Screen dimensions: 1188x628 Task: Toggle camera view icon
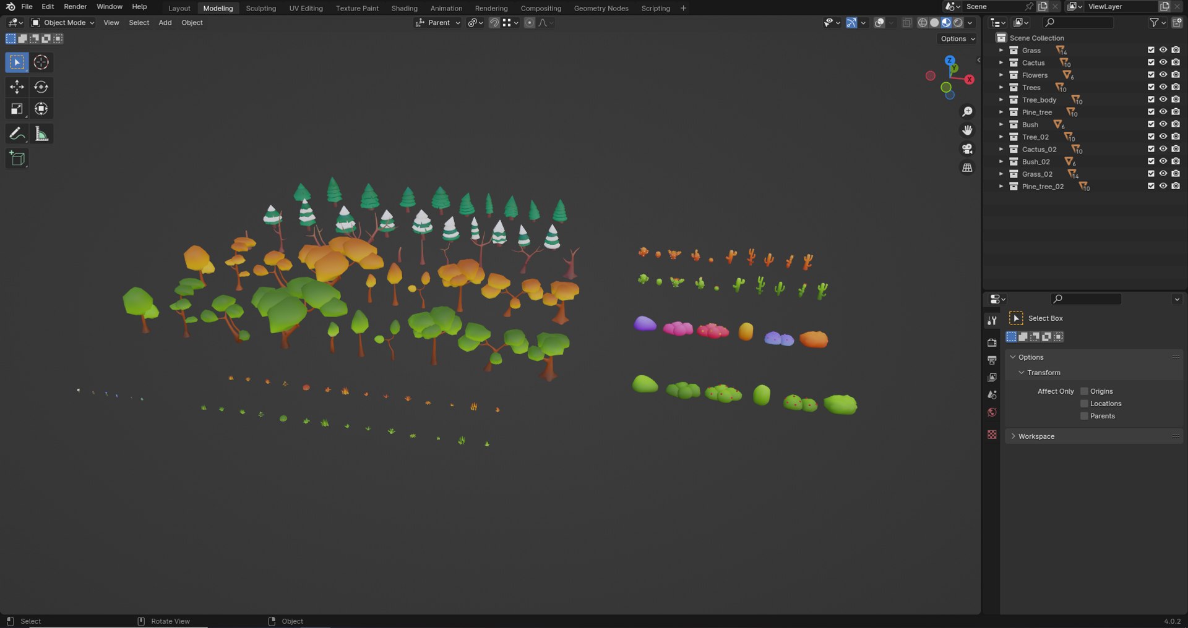tap(967, 149)
